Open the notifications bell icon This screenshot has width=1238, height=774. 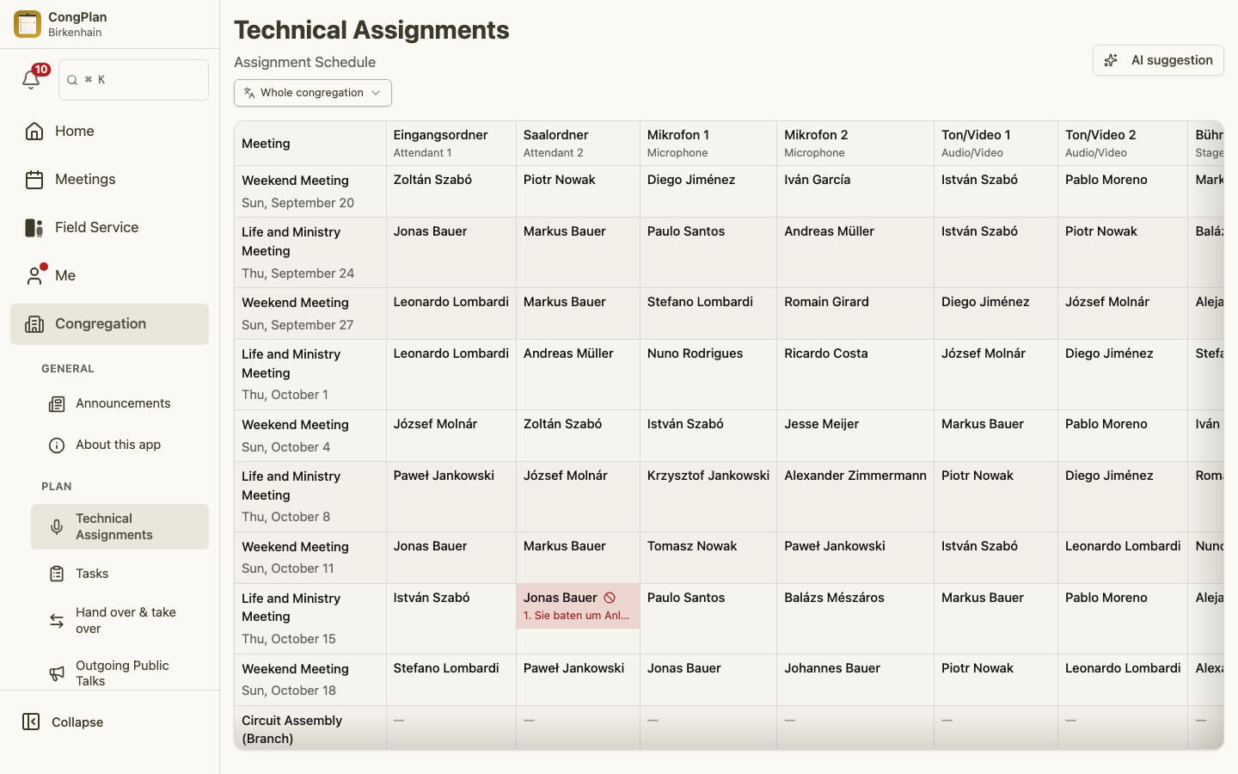31,80
